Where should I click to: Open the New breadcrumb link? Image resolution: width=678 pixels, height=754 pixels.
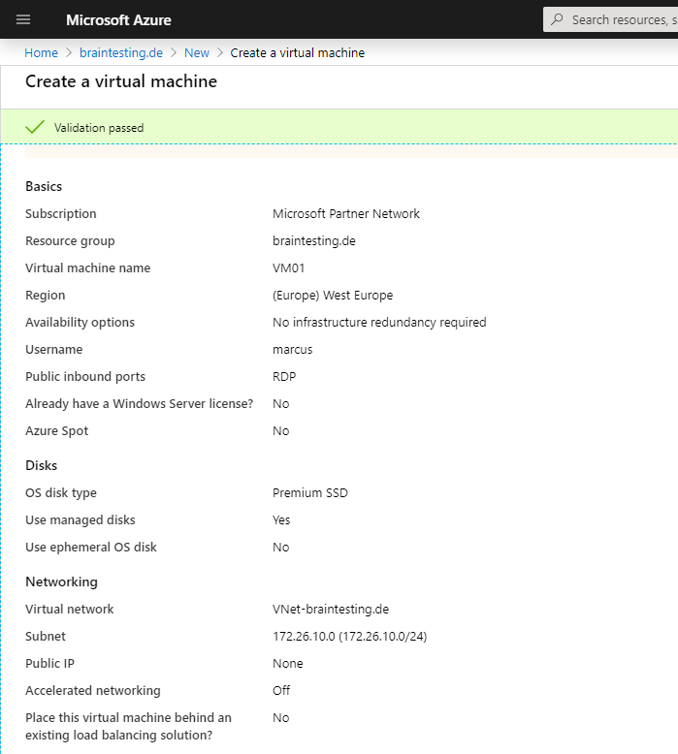pyautogui.click(x=196, y=53)
